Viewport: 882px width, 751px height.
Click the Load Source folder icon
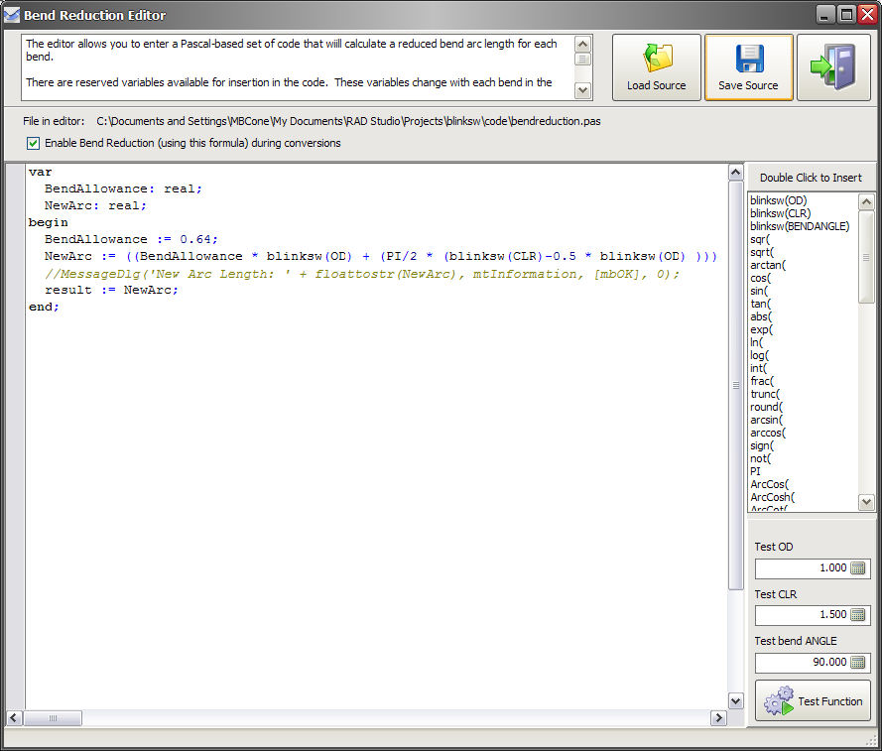[x=656, y=59]
